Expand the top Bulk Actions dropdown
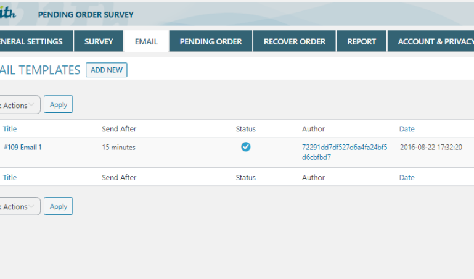 click(x=18, y=105)
